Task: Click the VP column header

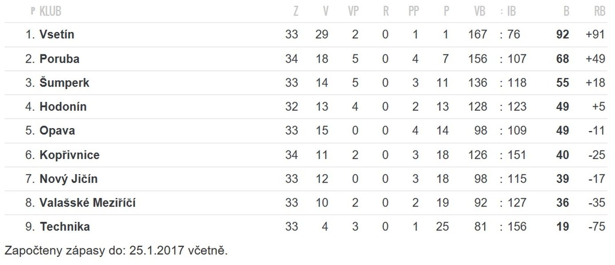Action: pos(353,11)
